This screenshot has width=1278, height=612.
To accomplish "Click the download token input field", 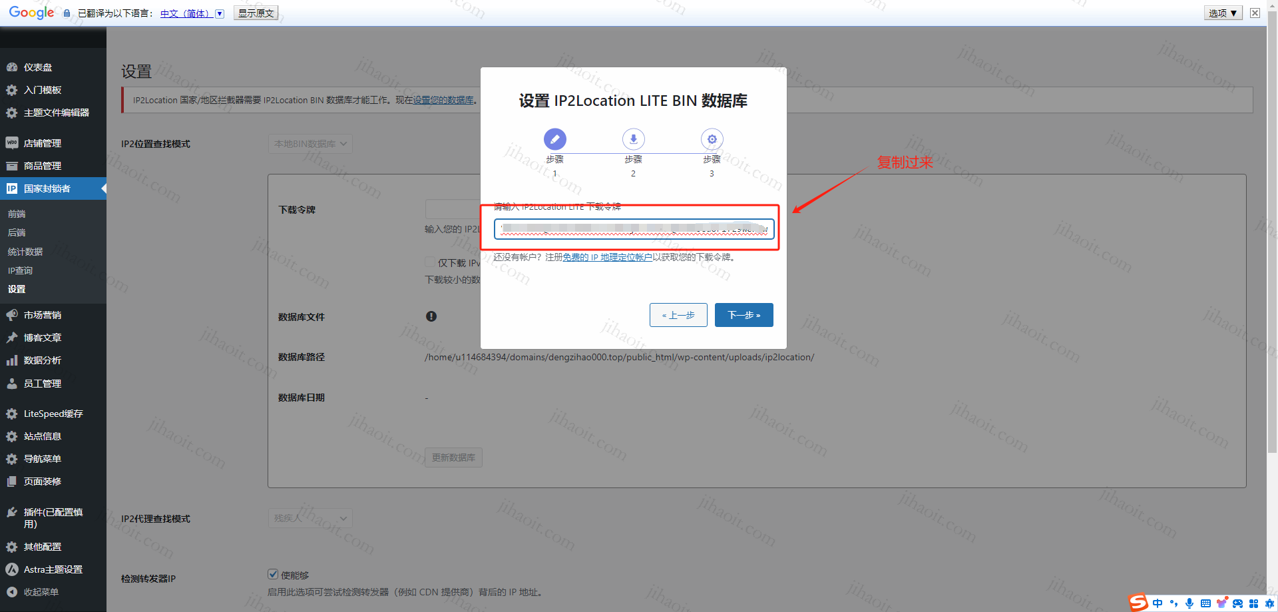I will pyautogui.click(x=634, y=229).
